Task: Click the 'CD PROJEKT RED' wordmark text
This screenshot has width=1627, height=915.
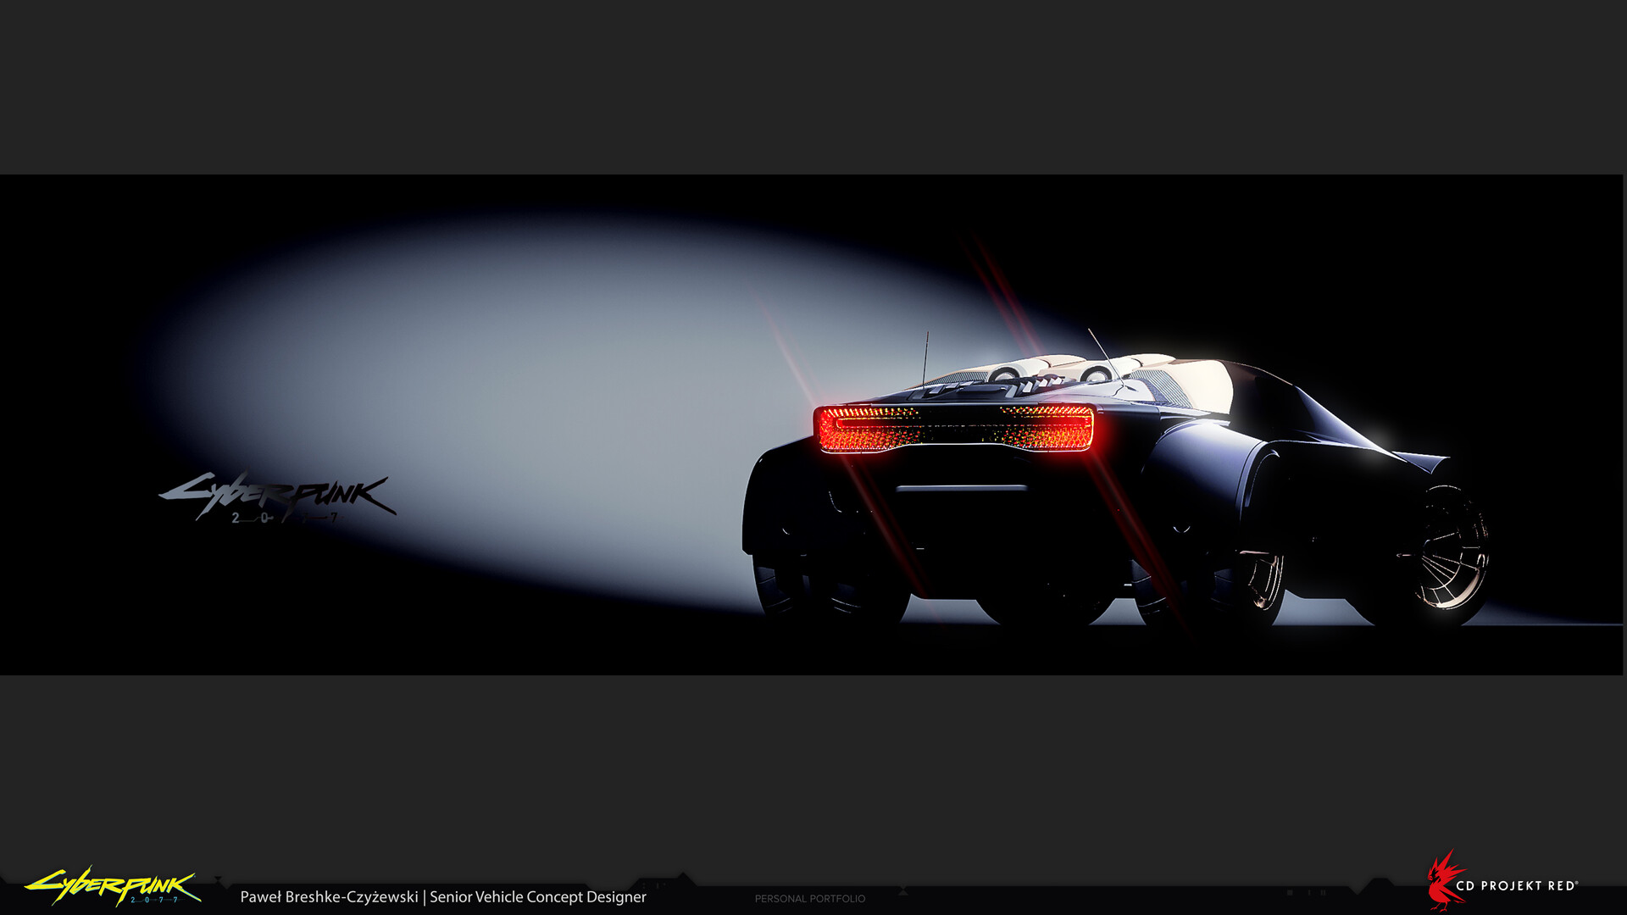Action: (x=1517, y=885)
